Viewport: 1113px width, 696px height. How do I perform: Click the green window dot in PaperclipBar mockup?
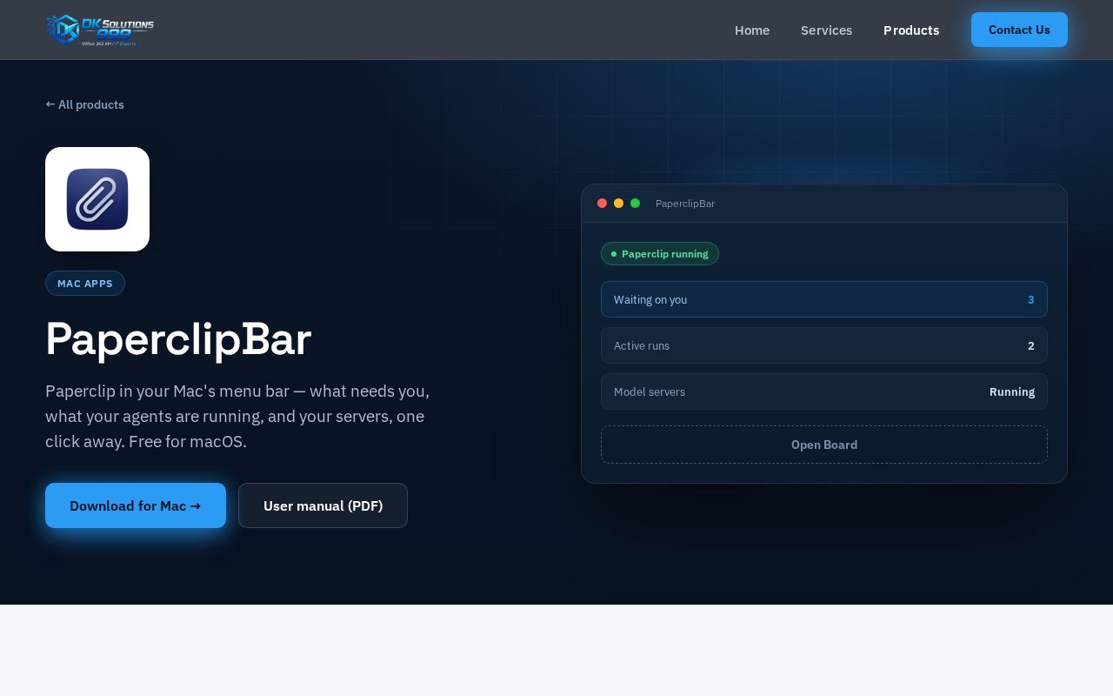point(635,204)
